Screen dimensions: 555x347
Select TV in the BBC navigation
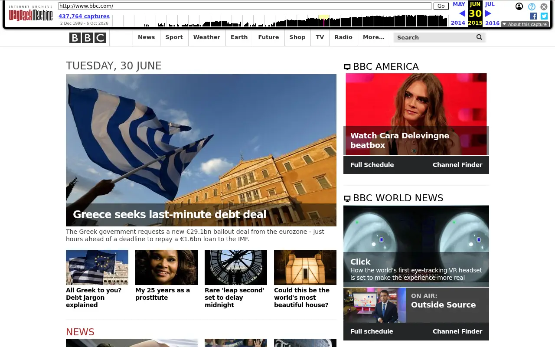pyautogui.click(x=320, y=37)
